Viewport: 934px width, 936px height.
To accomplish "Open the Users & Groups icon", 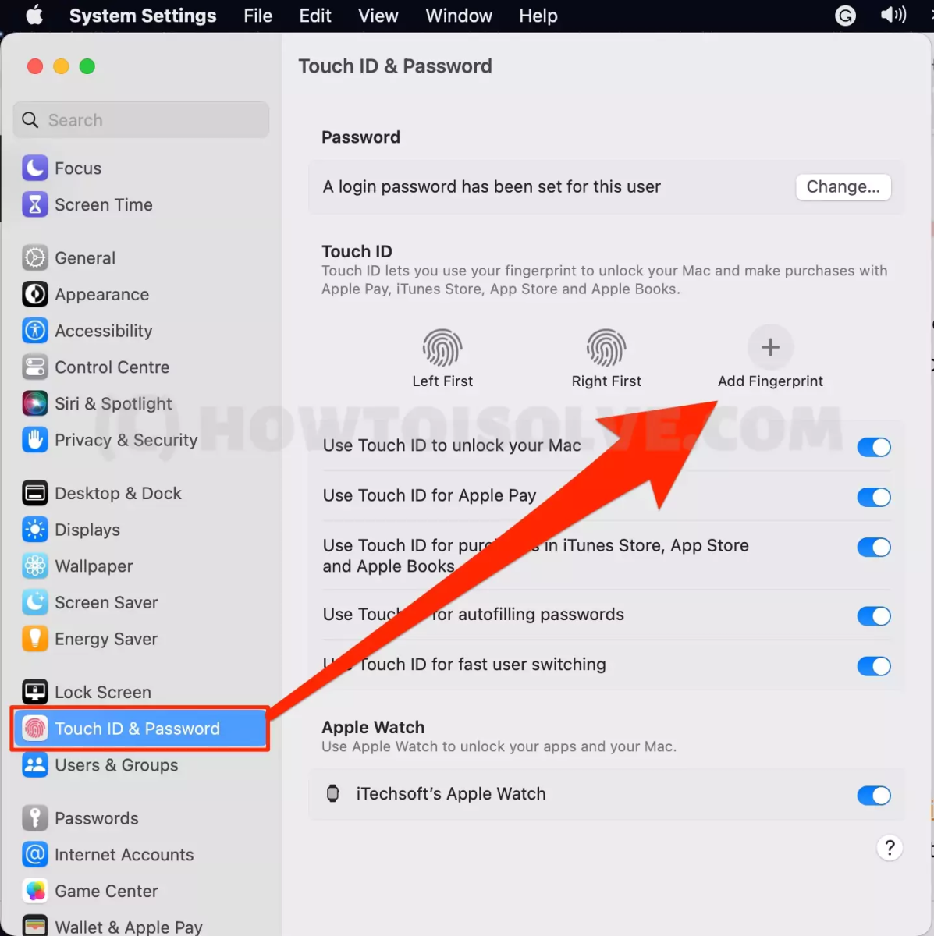I will click(35, 764).
